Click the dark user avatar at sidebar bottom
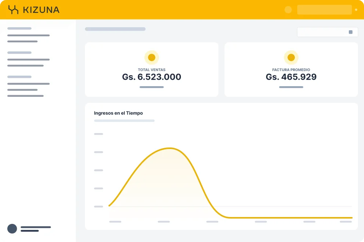 click(12, 228)
